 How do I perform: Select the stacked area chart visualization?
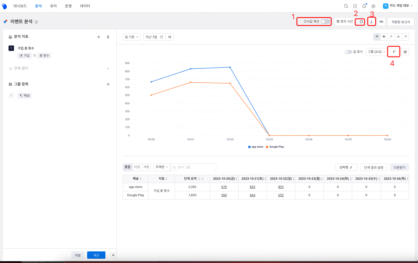[384, 37]
